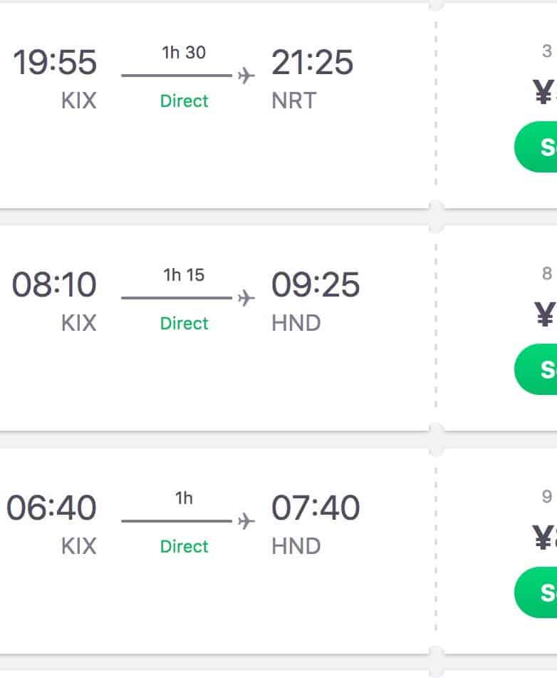Click the 08:10 departure time
This screenshot has height=678, width=557.
click(x=54, y=285)
